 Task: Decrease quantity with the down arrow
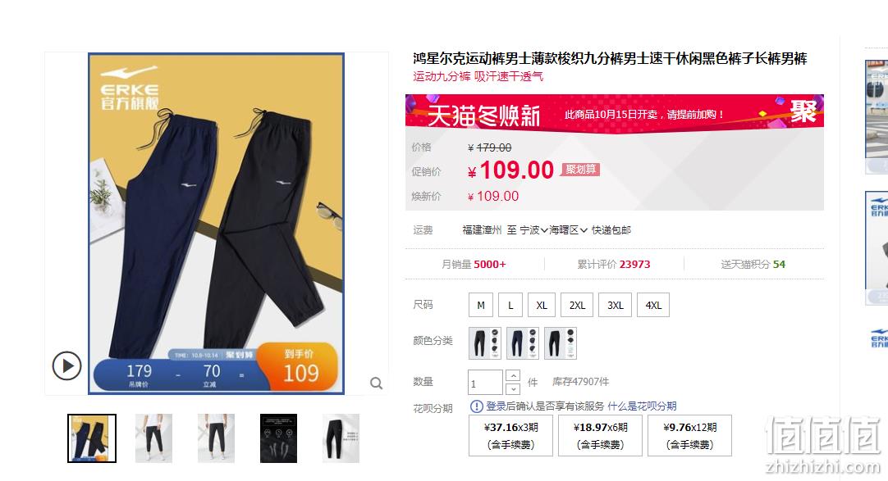512,389
